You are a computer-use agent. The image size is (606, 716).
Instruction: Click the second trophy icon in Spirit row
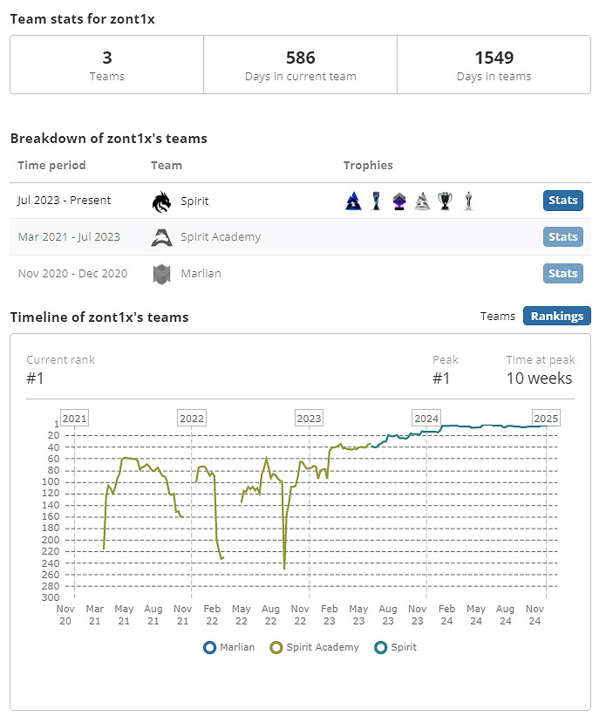tap(376, 201)
